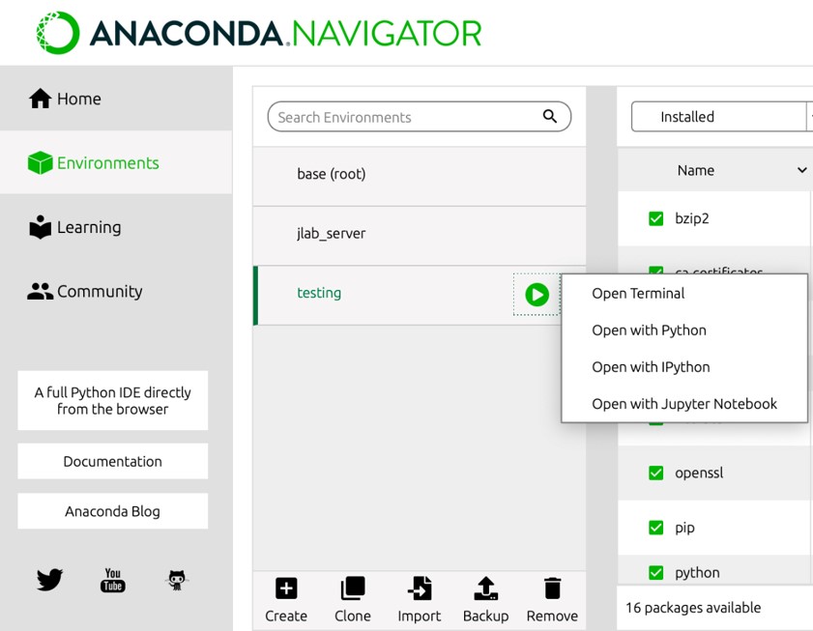The height and width of the screenshot is (631, 813).
Task: Switch to the Learning tab label
Action: (x=89, y=227)
